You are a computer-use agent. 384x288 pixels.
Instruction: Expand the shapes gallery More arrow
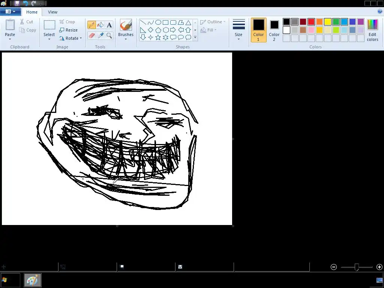coord(195,37)
